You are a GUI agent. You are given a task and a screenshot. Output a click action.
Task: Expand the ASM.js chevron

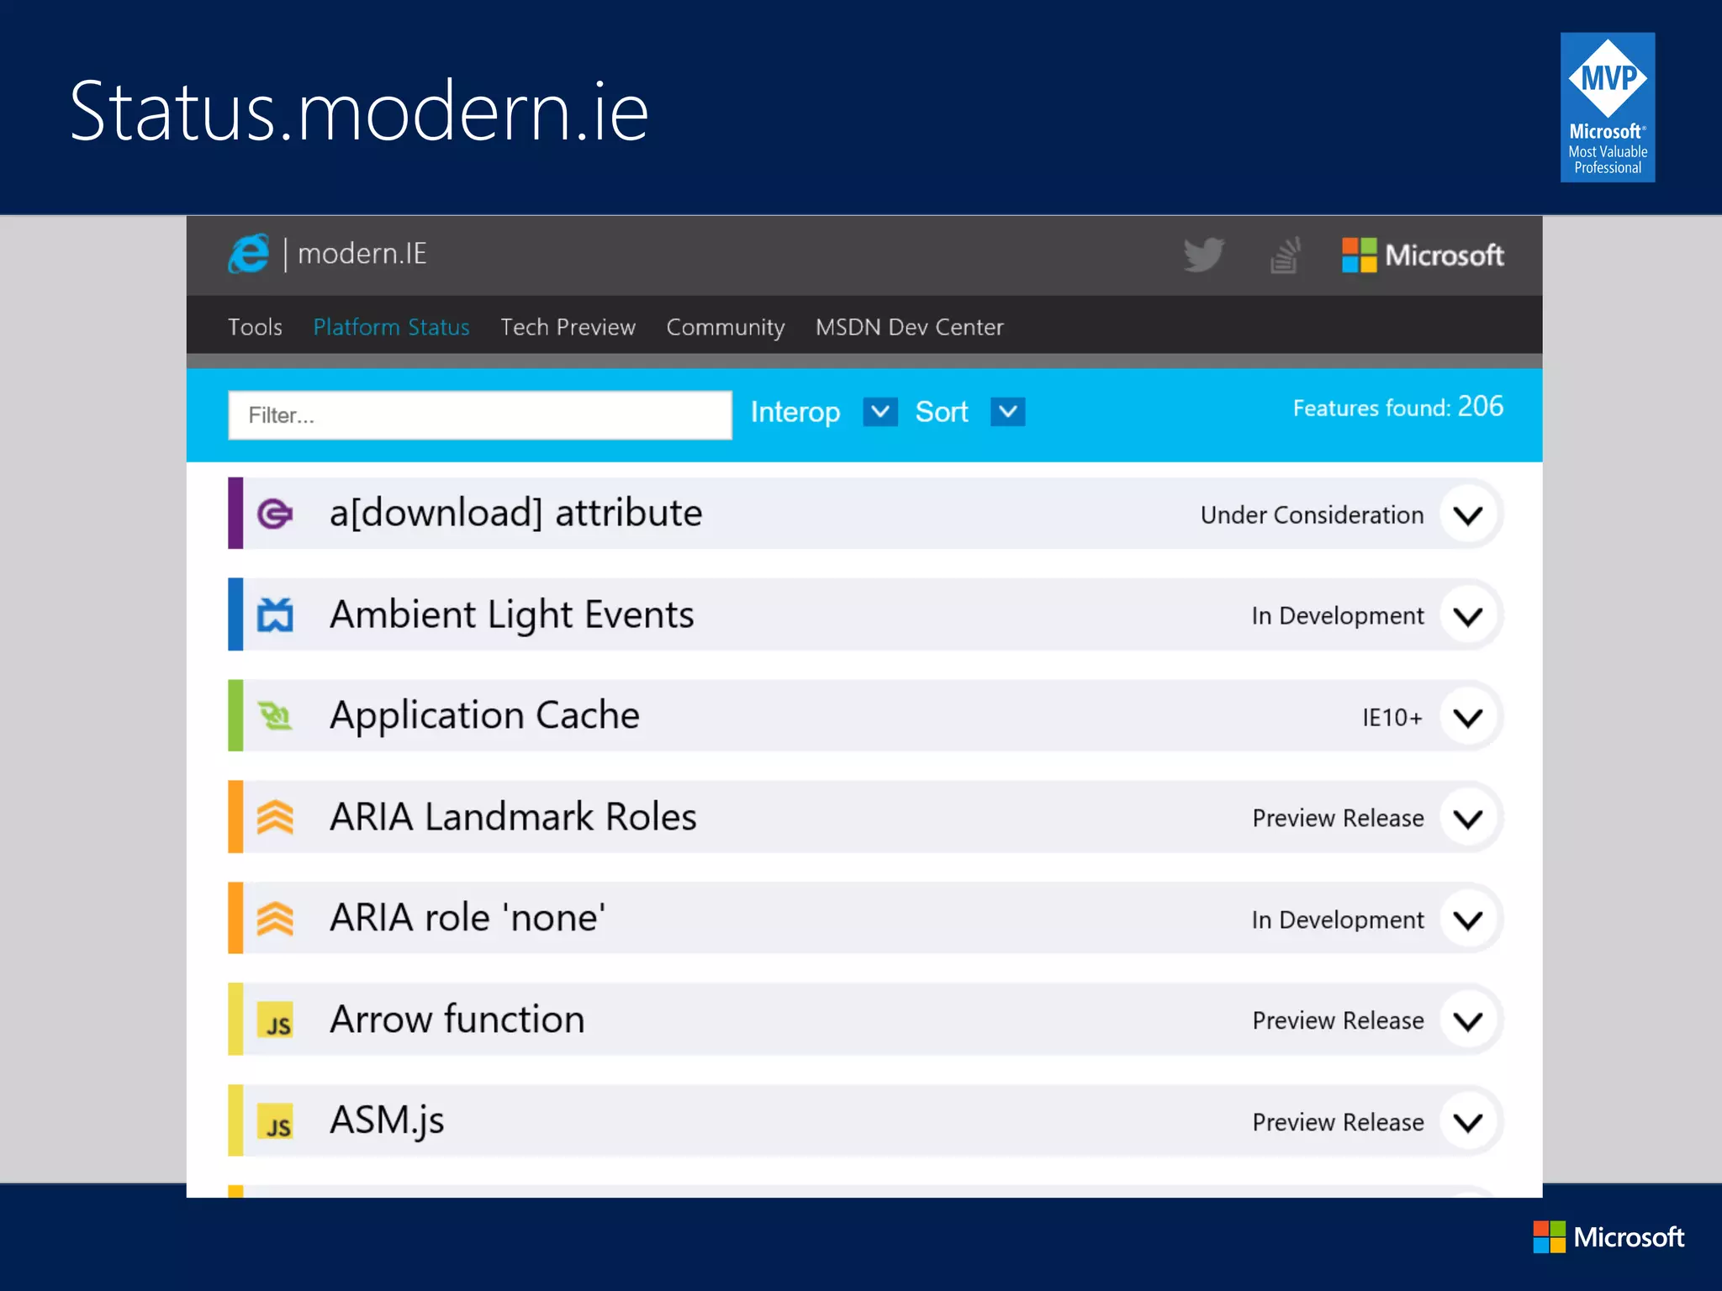pyautogui.click(x=1468, y=1122)
